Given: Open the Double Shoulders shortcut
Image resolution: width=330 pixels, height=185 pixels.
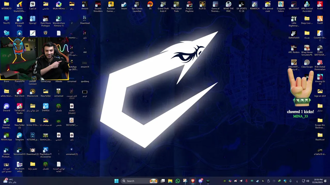Looking at the screenshot, I should [x=98, y=7].
